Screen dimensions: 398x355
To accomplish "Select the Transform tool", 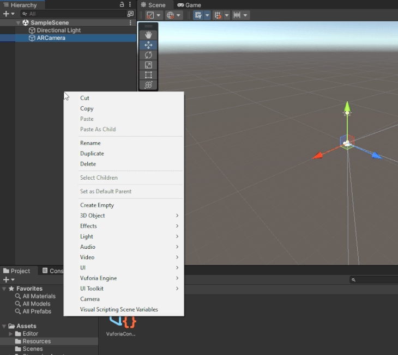I will click(x=148, y=85).
